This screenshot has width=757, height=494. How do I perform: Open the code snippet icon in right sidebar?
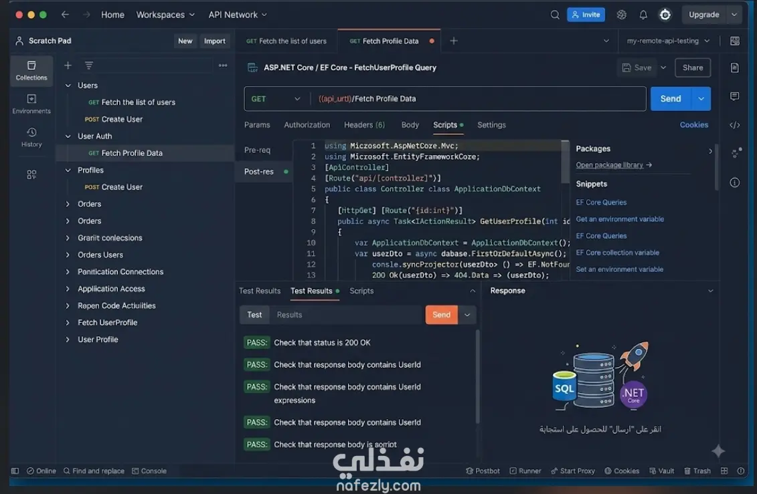click(x=734, y=125)
